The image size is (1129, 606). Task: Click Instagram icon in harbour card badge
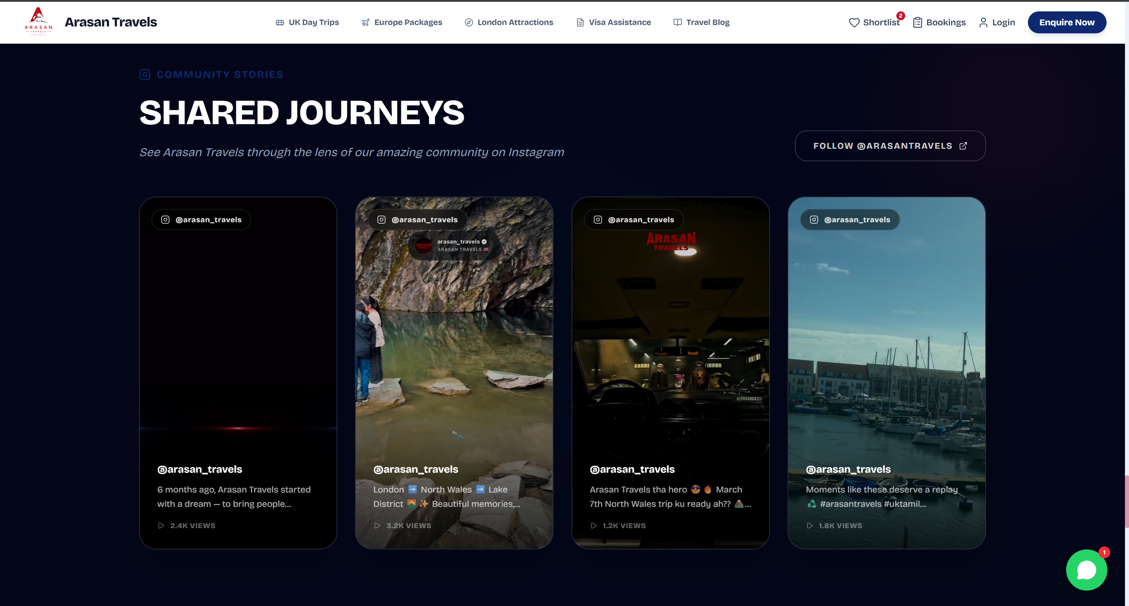(x=814, y=219)
